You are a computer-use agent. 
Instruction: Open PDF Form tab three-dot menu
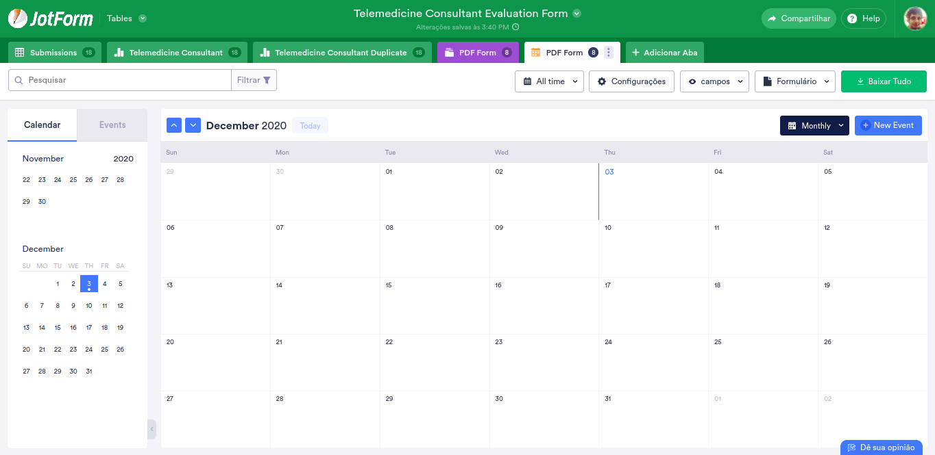click(x=609, y=53)
